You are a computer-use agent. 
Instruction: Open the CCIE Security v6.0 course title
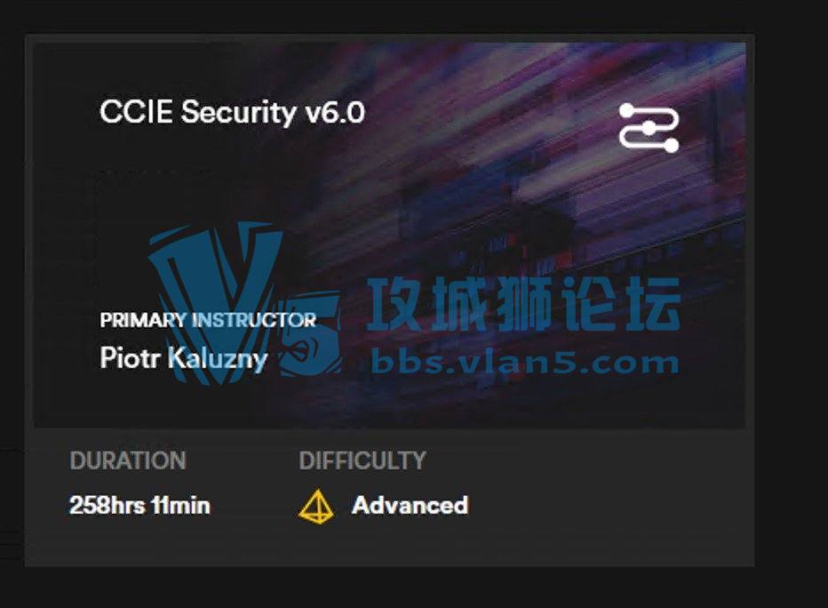coord(232,112)
